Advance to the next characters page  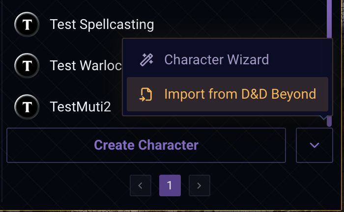coord(199,185)
